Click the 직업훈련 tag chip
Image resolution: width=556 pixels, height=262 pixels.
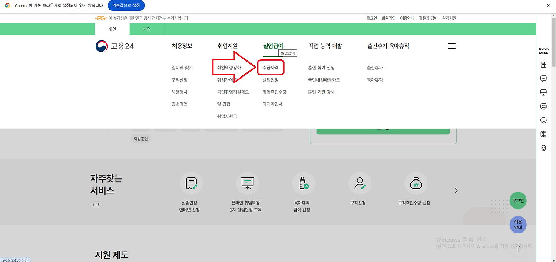(141, 138)
